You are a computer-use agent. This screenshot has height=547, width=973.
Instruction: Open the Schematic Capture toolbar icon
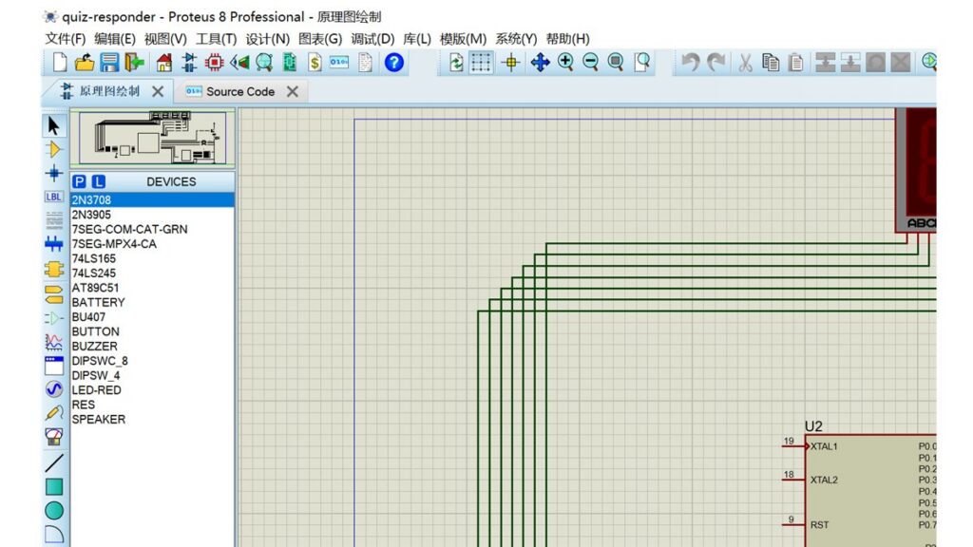point(189,63)
